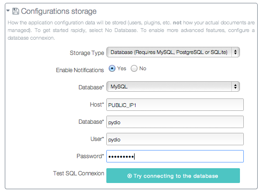
Task: Click the Enable Notifications label
Action: pos(80,70)
